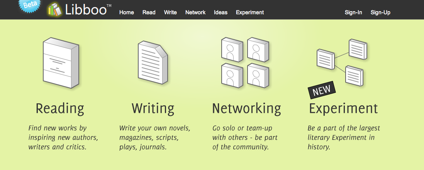Choose Ideas from the top navigation
Viewport: 424px width, 170px height.
pyautogui.click(x=220, y=12)
